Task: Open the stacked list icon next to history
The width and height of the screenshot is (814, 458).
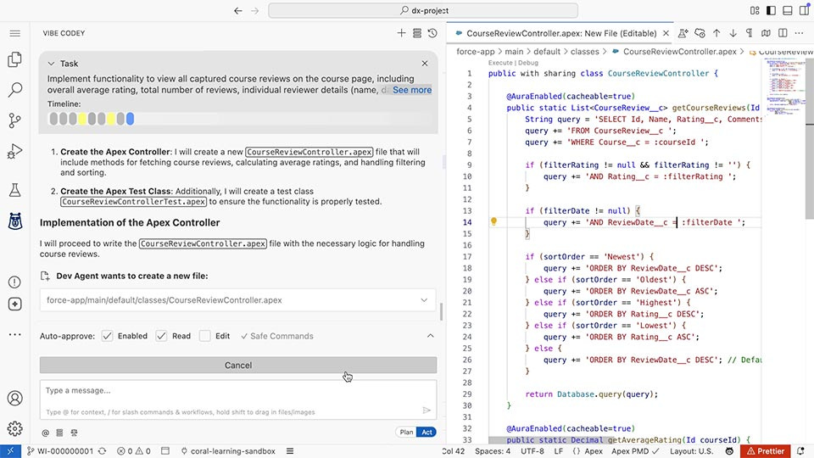Action: pos(417,33)
